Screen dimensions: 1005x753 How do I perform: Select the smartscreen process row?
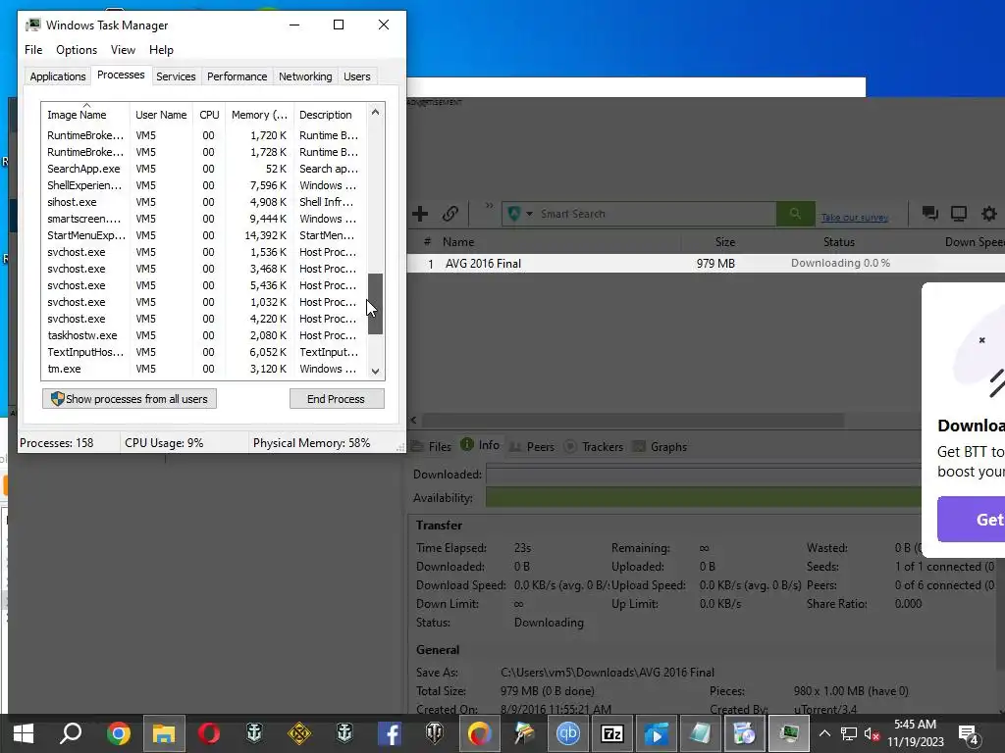pyautogui.click(x=203, y=219)
